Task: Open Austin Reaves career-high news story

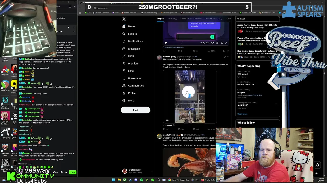Action: (257, 28)
